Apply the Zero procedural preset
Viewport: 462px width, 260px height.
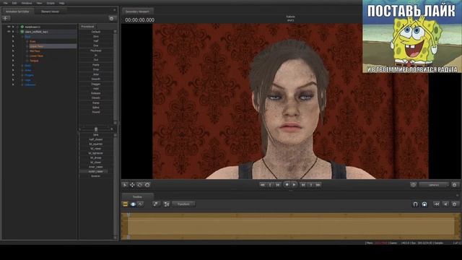coord(96,36)
